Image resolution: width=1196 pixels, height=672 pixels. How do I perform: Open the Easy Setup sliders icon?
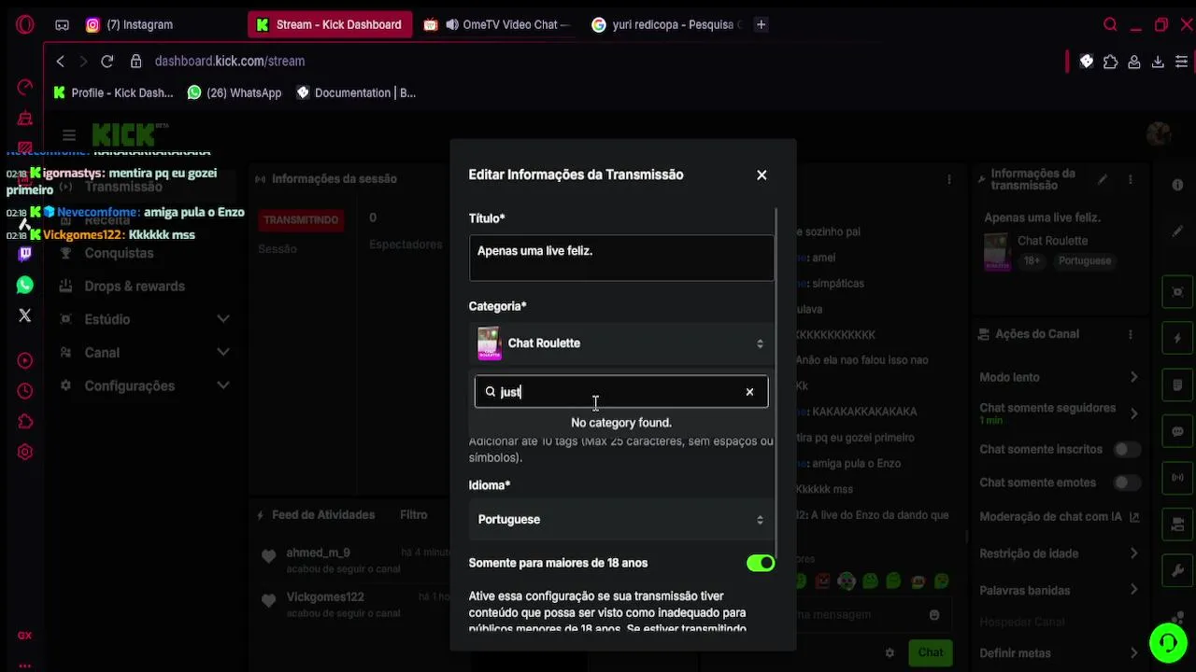tap(1182, 62)
